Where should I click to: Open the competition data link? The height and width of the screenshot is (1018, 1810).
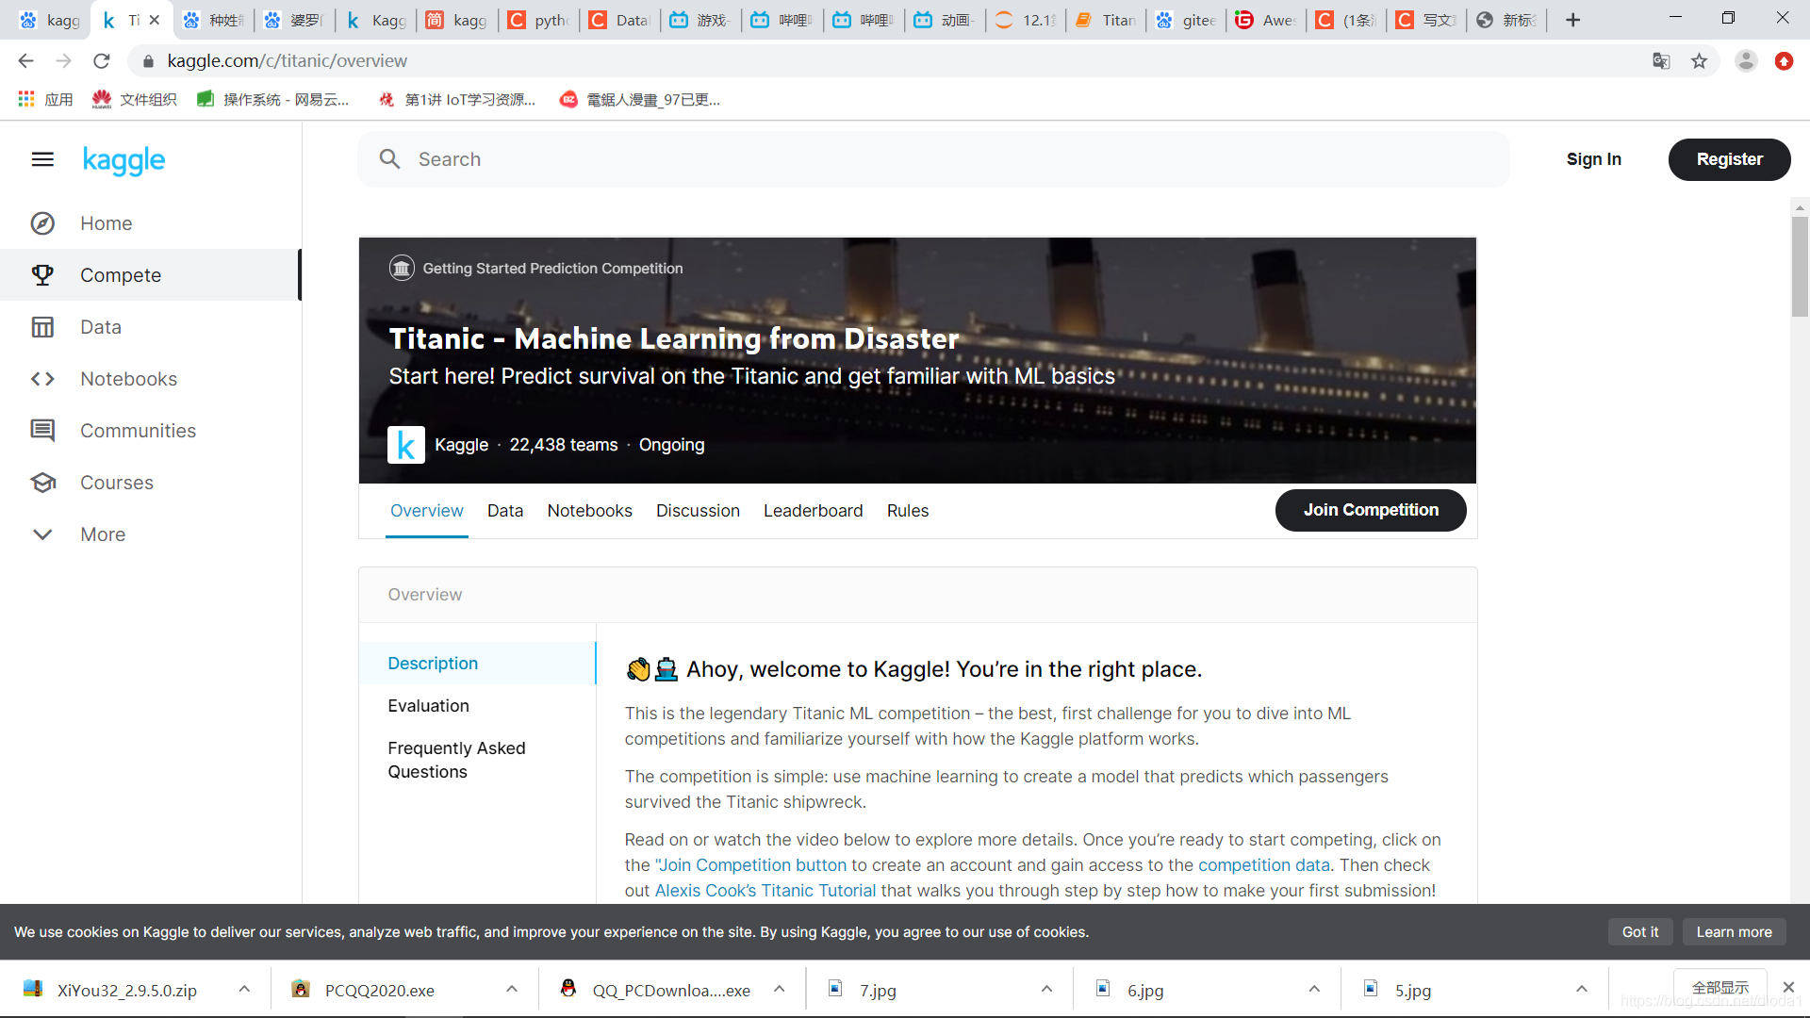coord(1263,865)
